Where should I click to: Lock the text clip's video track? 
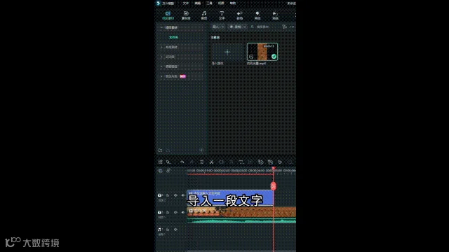pyautogui.click(x=168, y=195)
